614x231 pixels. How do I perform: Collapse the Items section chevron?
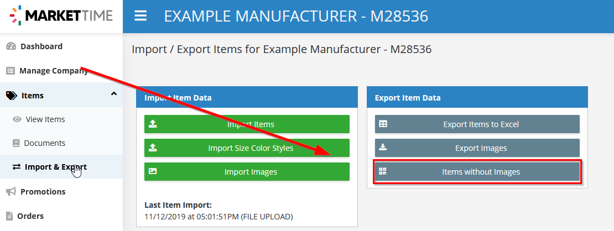114,94
